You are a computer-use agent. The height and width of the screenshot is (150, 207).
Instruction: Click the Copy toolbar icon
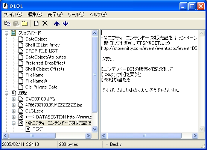[8, 24]
